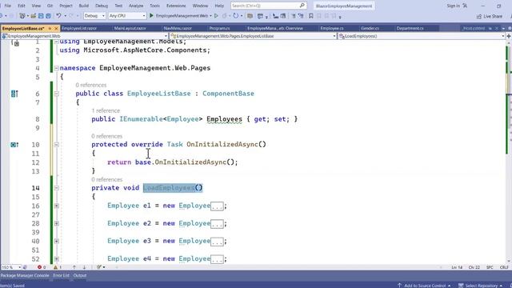Click the Save file icon
Viewport: 512px width, 288px height.
coord(41,16)
